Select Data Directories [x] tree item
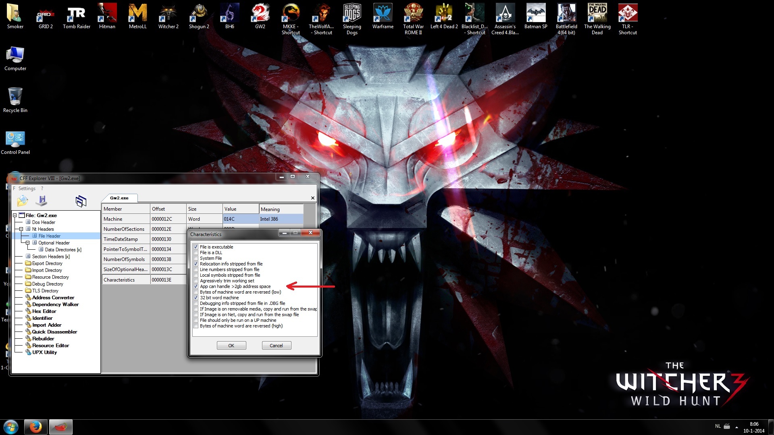This screenshot has width=774, height=435. [x=63, y=250]
